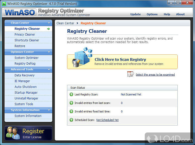Open the Help menu
The height and width of the screenshot is (145, 195).
coord(167,14)
